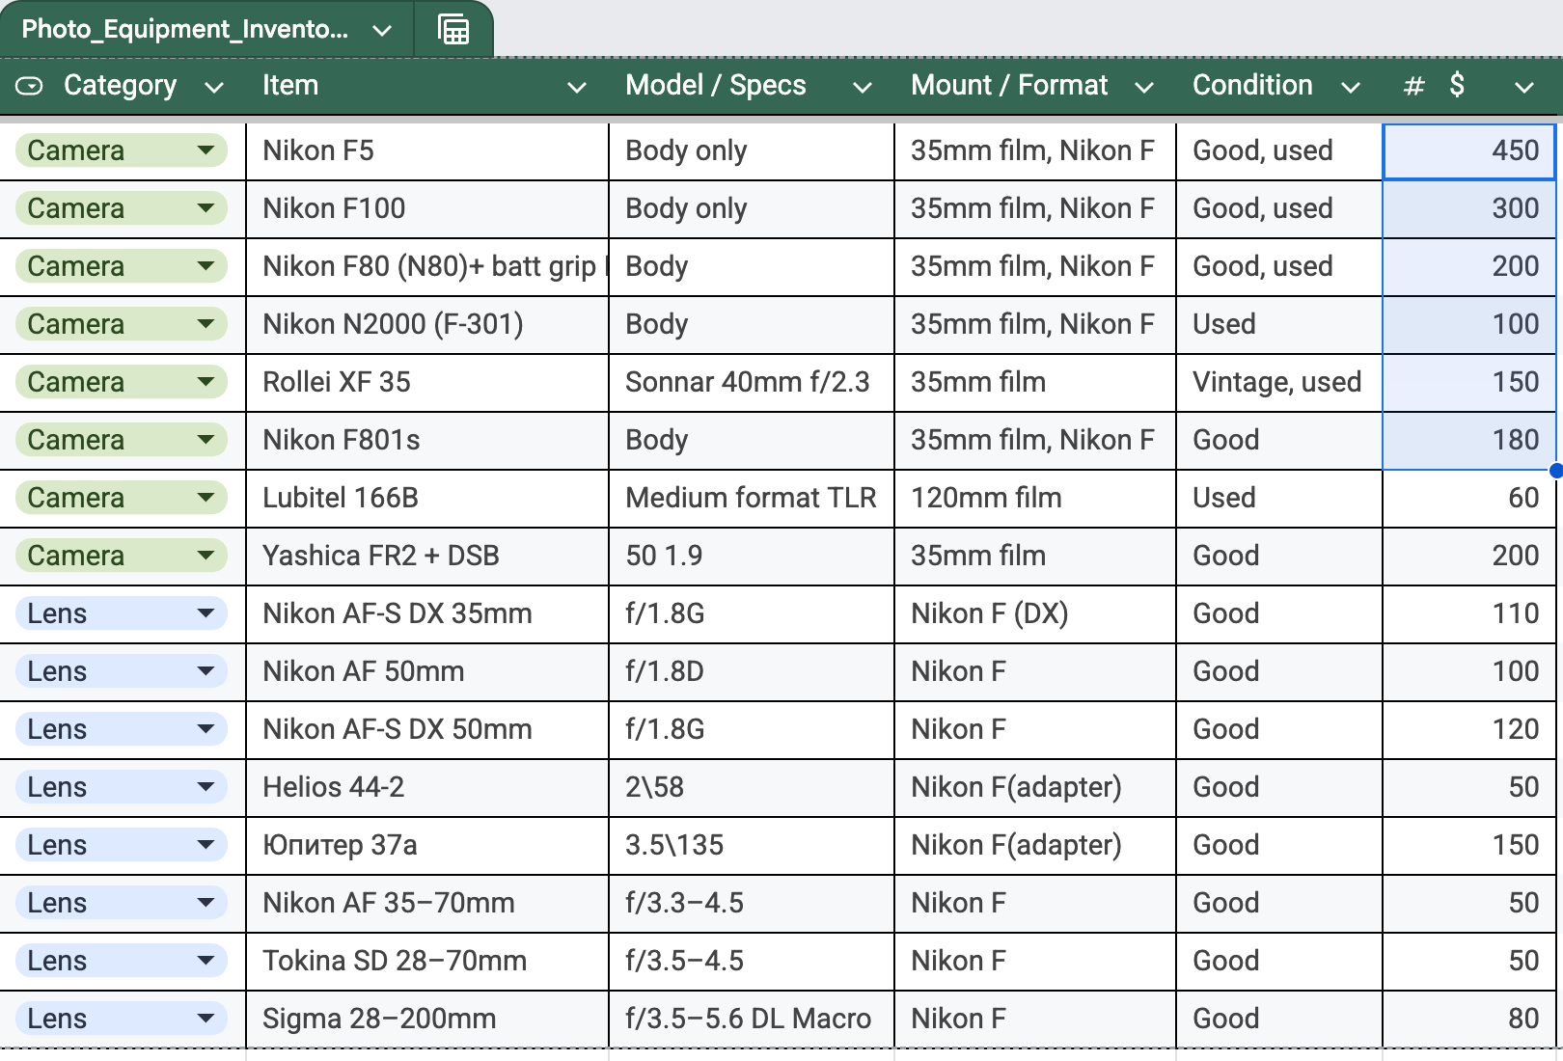
Task: Select the Vintage, used condition cell
Action: tap(1277, 382)
